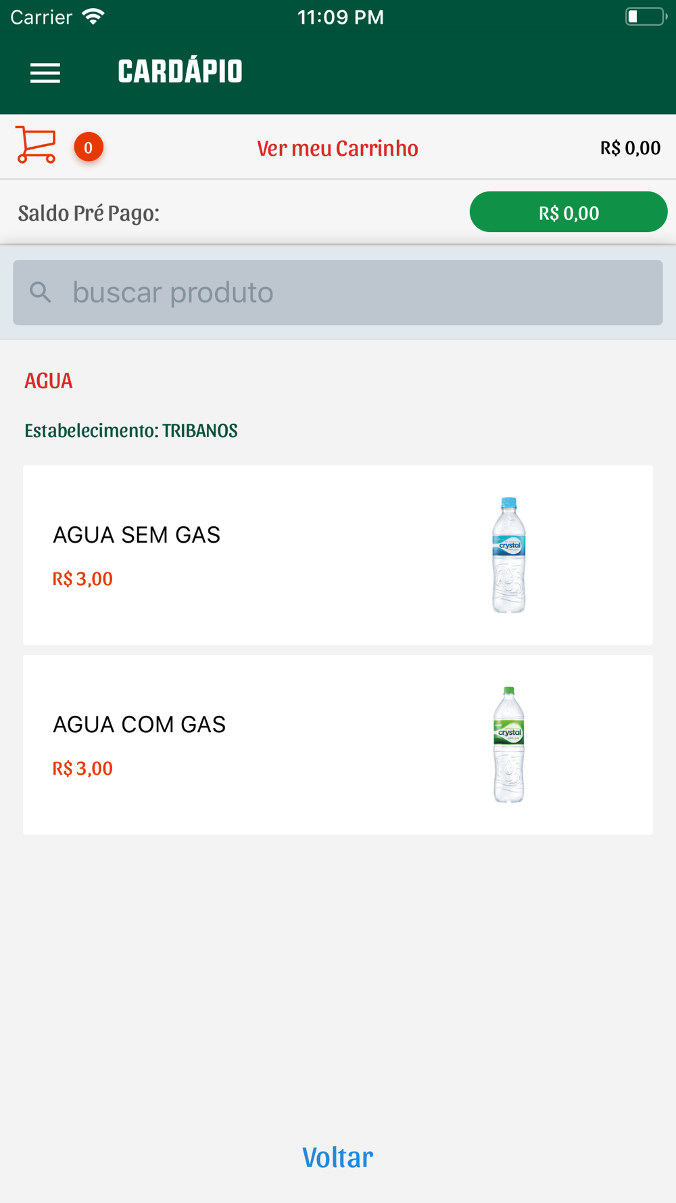Tap the green-cap Crystal water bottle image
The image size is (676, 1203).
[x=509, y=744]
